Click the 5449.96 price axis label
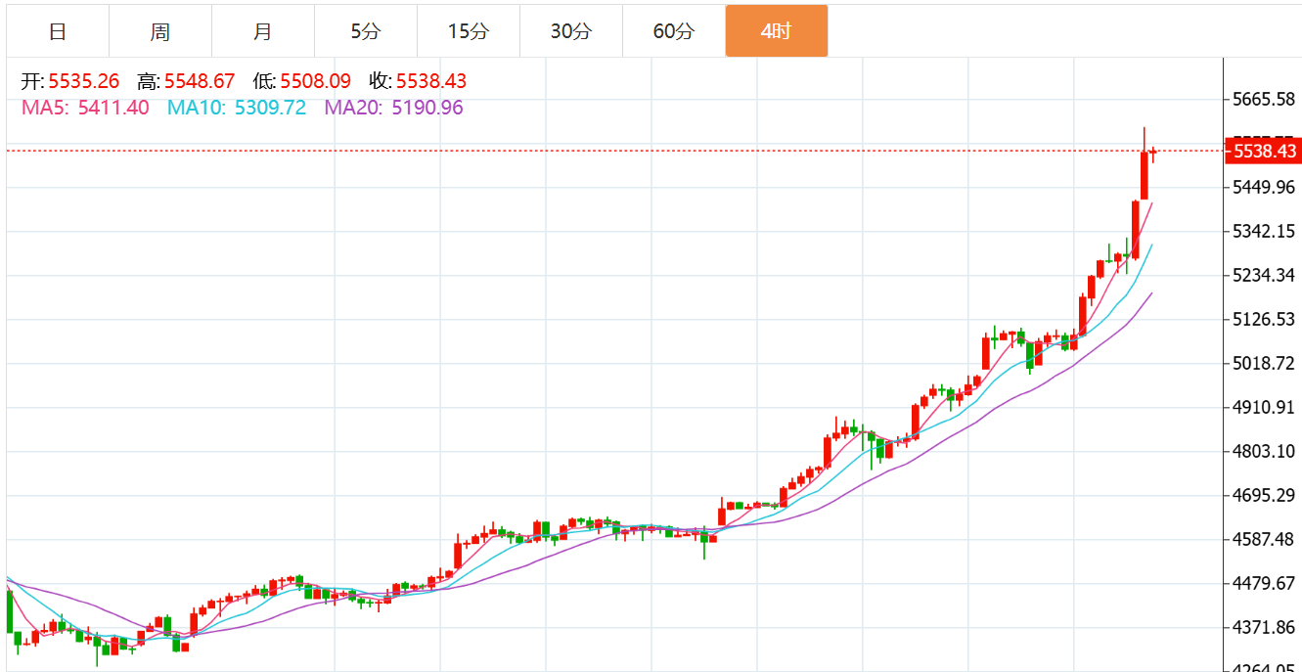This screenshot has width=1302, height=672. (x=1266, y=187)
